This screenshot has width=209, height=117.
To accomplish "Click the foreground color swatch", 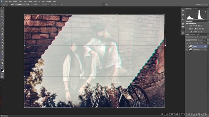I will click(x=2, y=70).
